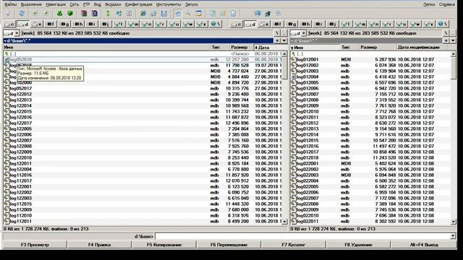
Task: Click the green back arrow toolbar icon
Action: 35,14
